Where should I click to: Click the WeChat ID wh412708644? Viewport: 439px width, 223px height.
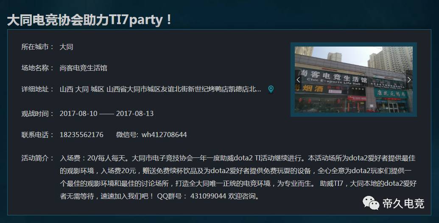coord(164,135)
